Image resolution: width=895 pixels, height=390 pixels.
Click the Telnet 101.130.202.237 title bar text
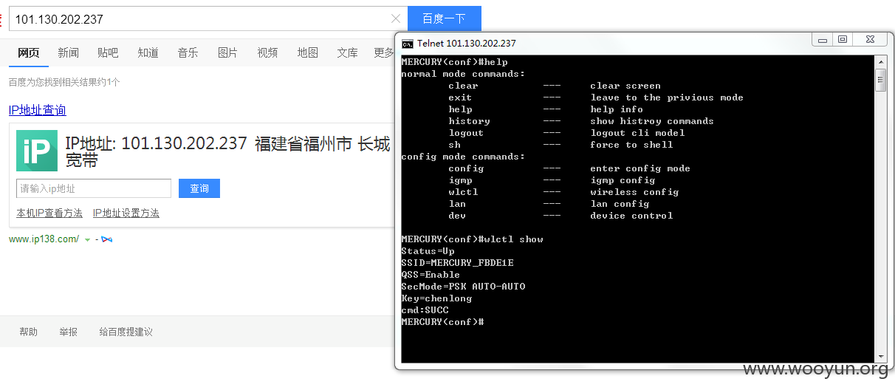(467, 43)
